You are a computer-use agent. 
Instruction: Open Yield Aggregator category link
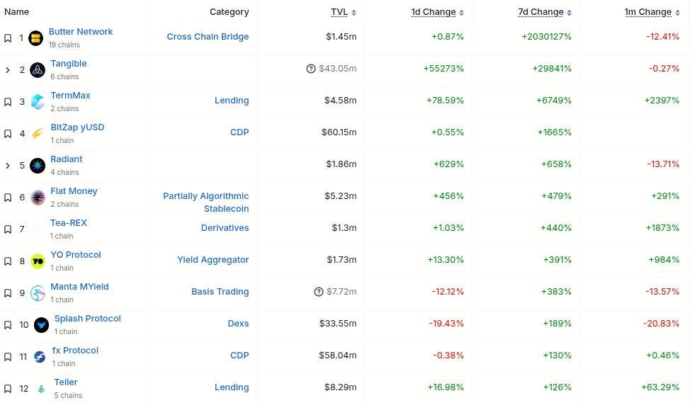click(213, 260)
